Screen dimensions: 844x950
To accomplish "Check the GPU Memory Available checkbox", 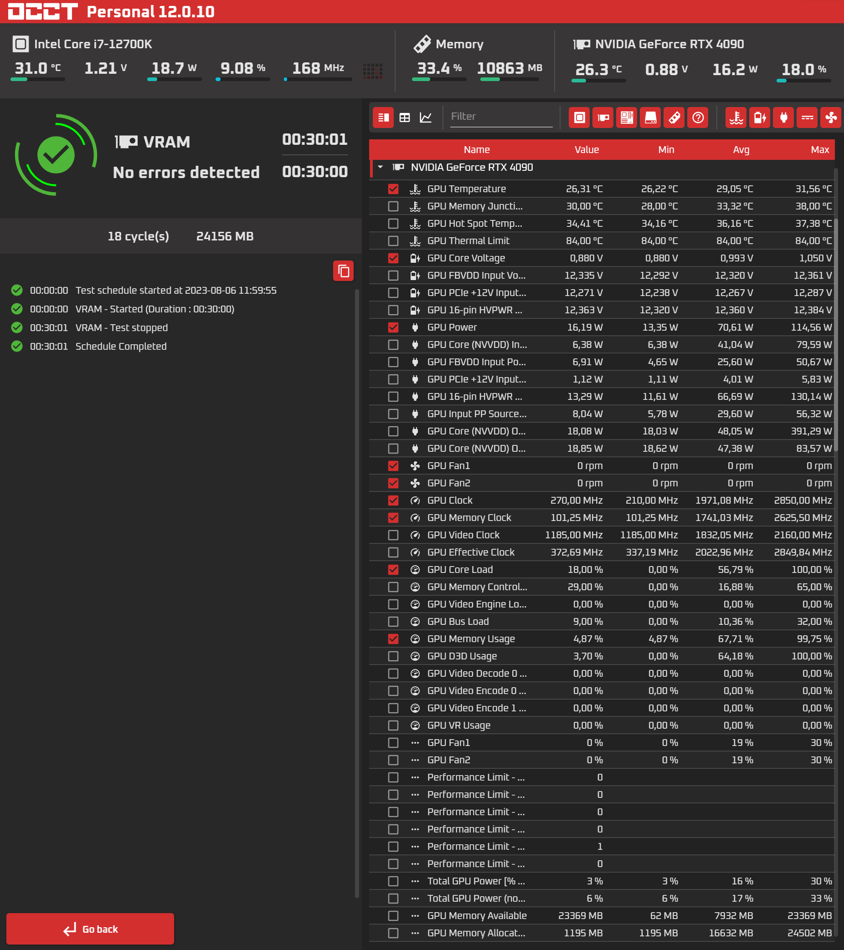I will tap(393, 915).
